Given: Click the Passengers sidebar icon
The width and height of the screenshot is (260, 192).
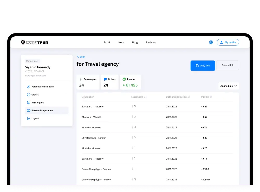Looking at the screenshot, I should pyautogui.click(x=29, y=102).
